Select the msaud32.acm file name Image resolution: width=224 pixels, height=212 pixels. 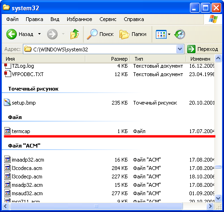click(27, 193)
